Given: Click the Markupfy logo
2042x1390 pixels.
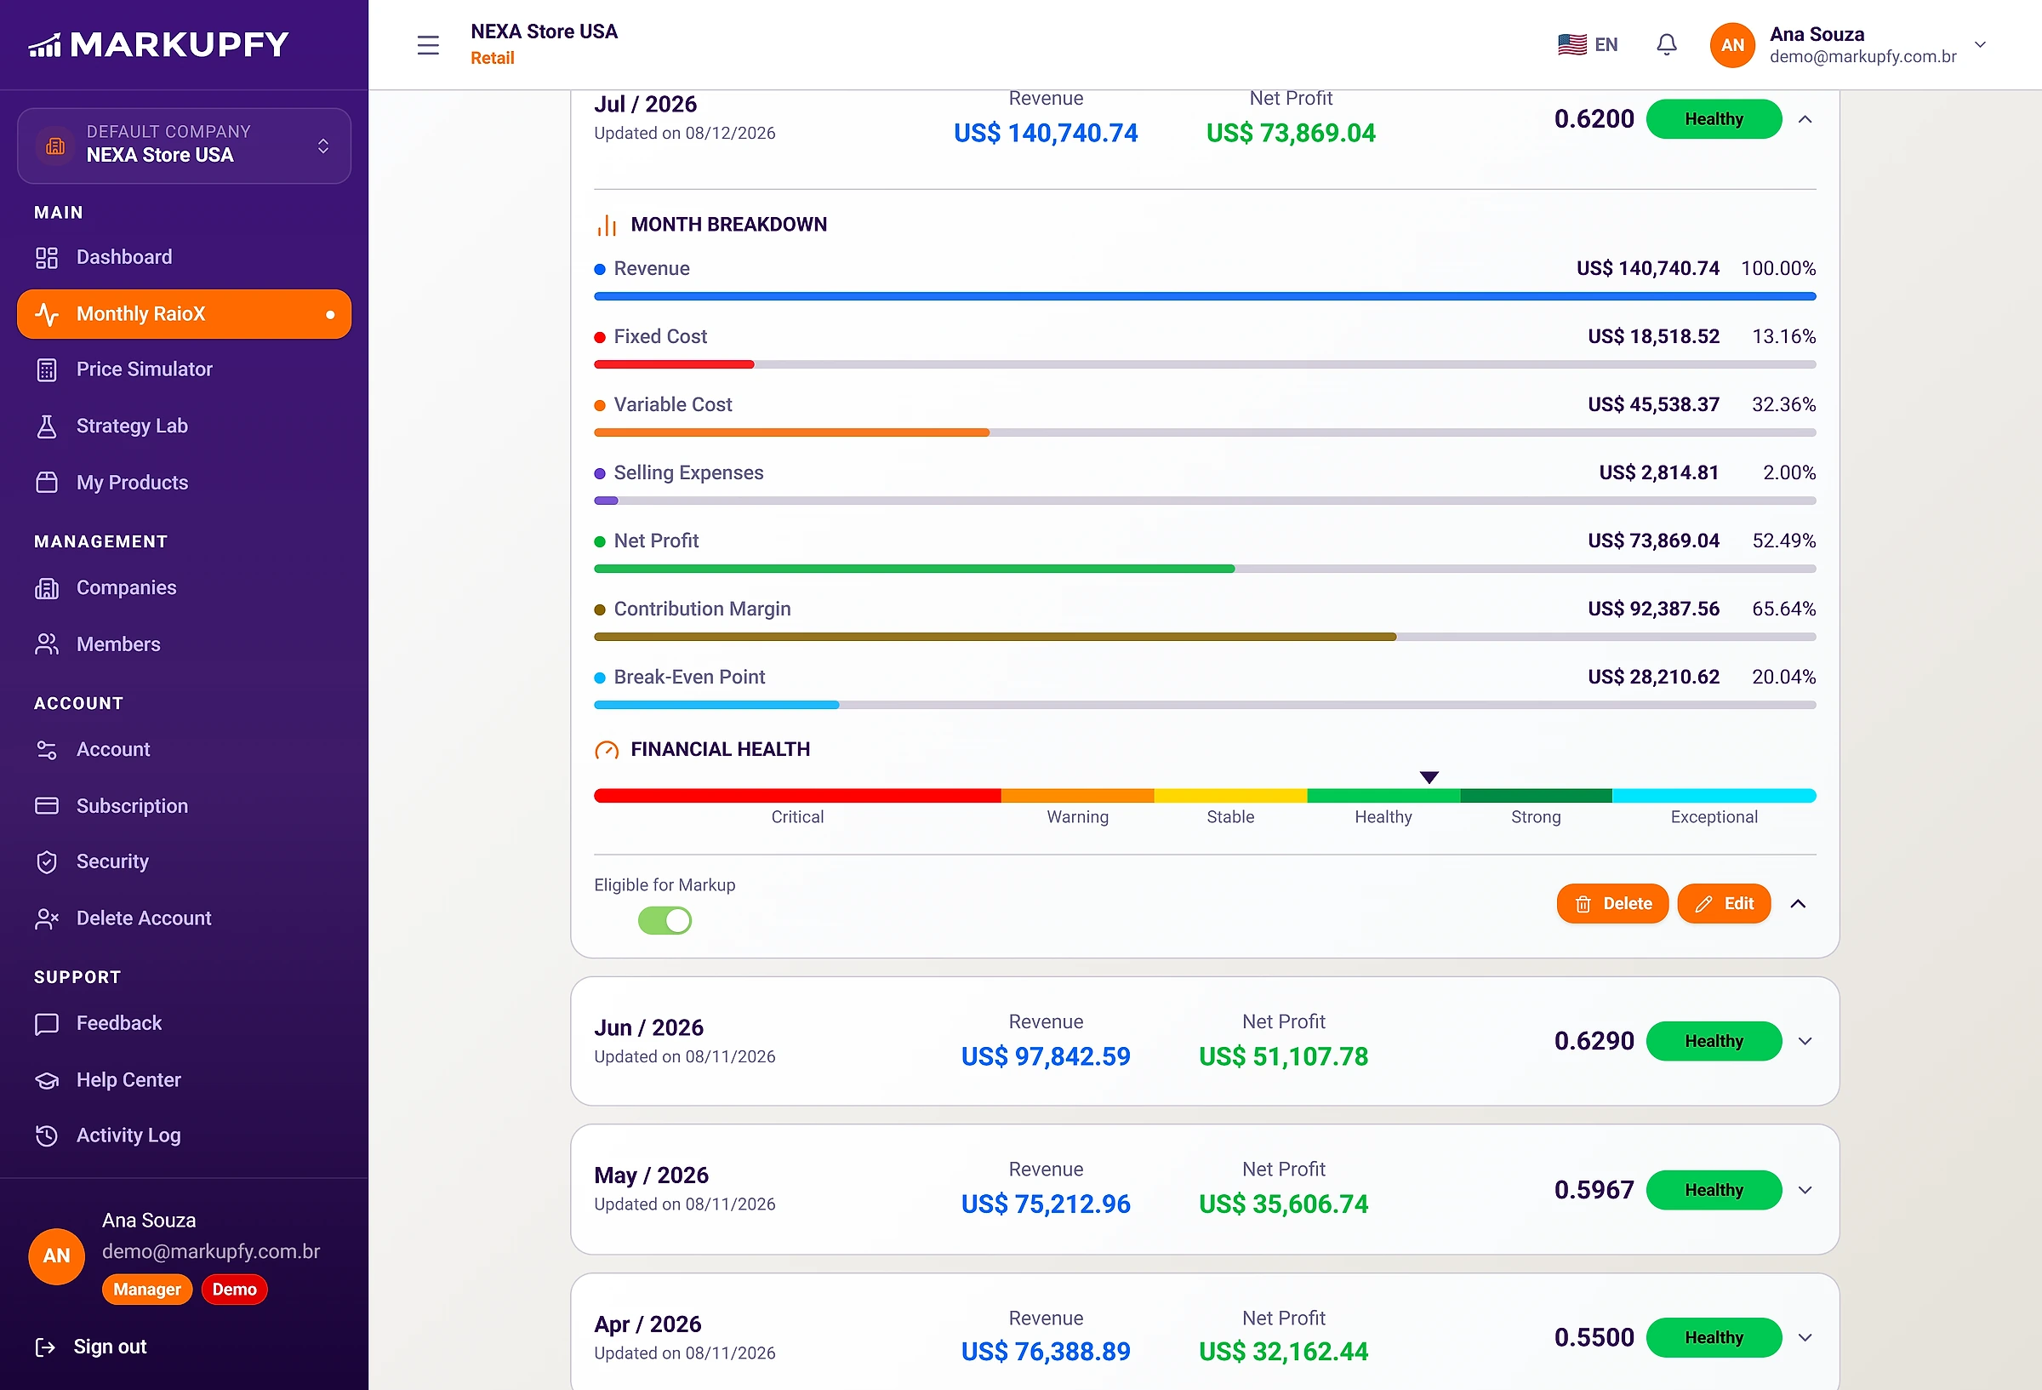Looking at the screenshot, I should click(158, 44).
